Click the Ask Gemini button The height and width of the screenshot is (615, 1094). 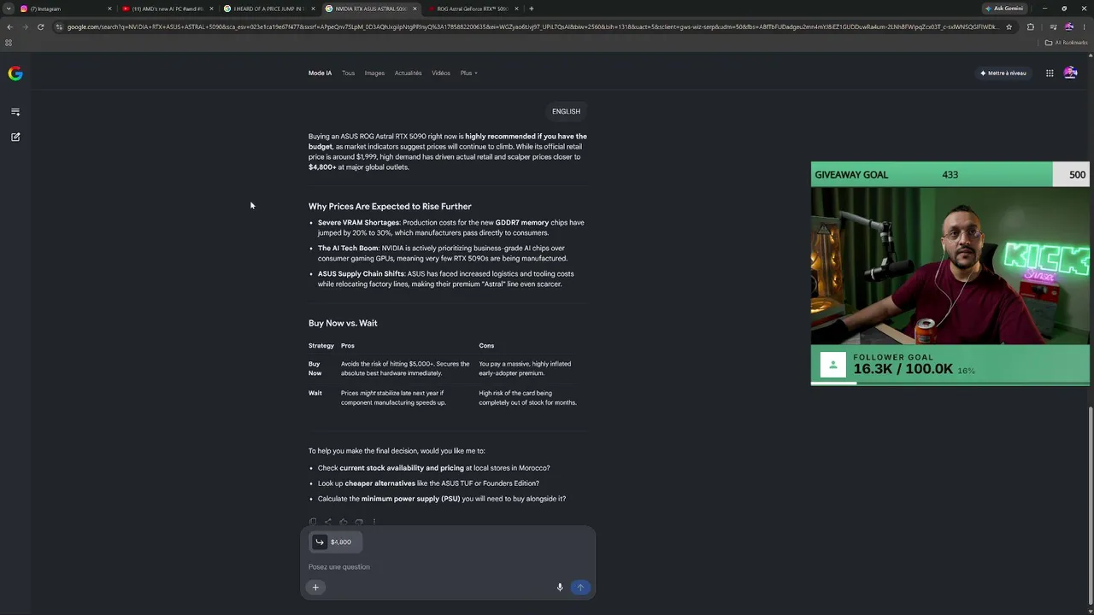coord(1004,9)
